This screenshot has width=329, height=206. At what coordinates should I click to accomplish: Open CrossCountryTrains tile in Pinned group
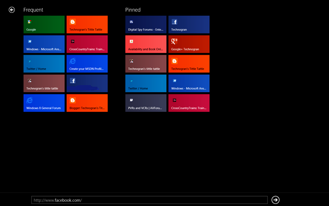pyautogui.click(x=189, y=103)
